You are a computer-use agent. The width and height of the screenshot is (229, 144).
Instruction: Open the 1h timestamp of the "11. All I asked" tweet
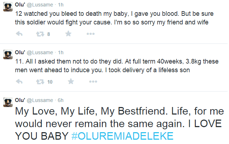(60, 52)
